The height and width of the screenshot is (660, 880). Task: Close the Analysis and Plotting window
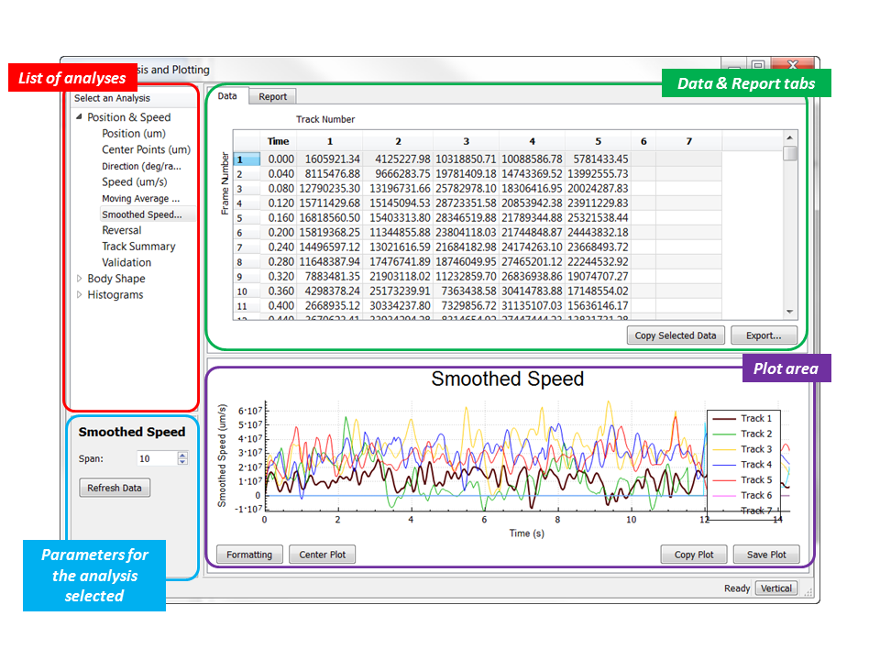(x=792, y=64)
